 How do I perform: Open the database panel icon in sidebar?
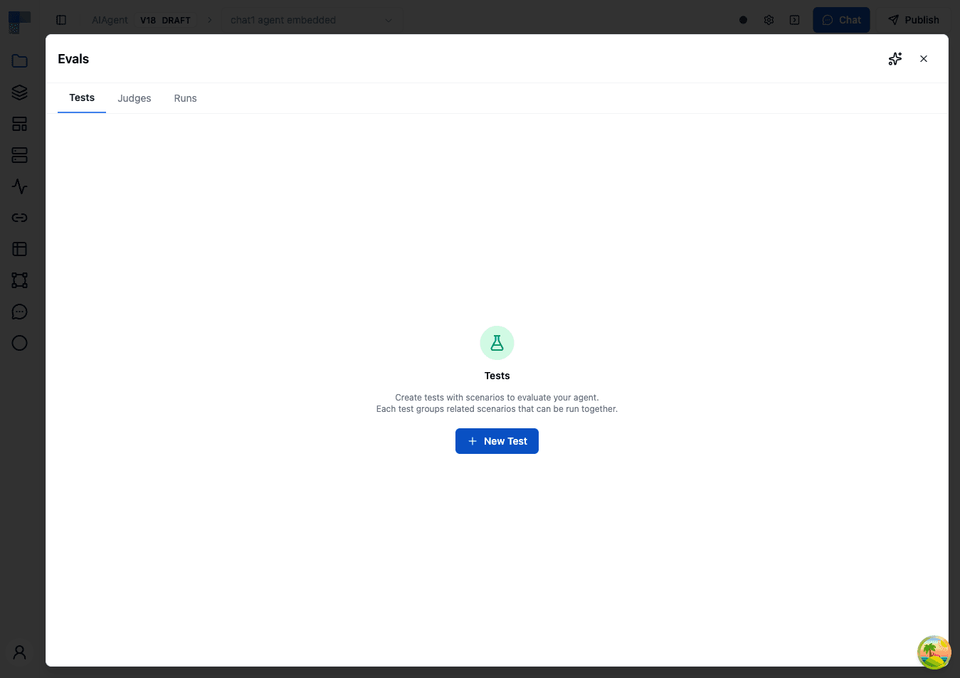[x=19, y=155]
